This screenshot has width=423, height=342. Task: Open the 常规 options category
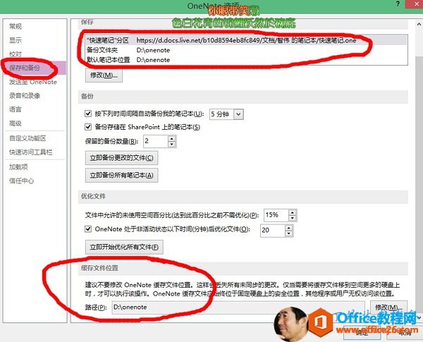click(x=16, y=27)
